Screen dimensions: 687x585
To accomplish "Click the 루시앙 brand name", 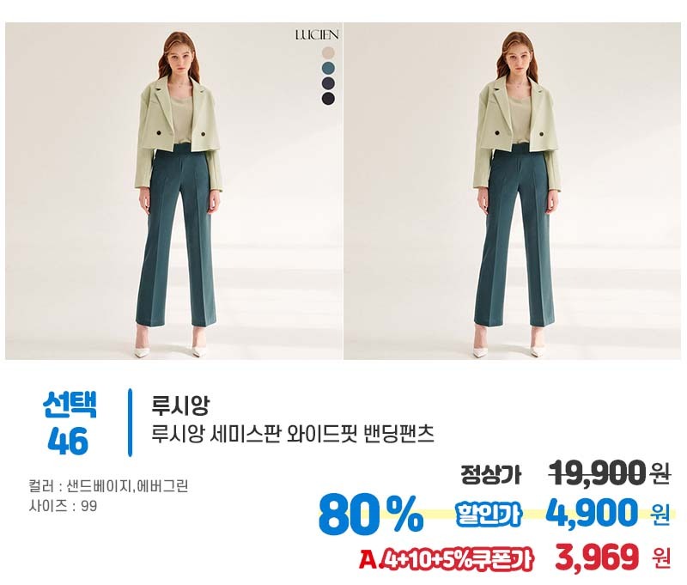I will pyautogui.click(x=180, y=405).
